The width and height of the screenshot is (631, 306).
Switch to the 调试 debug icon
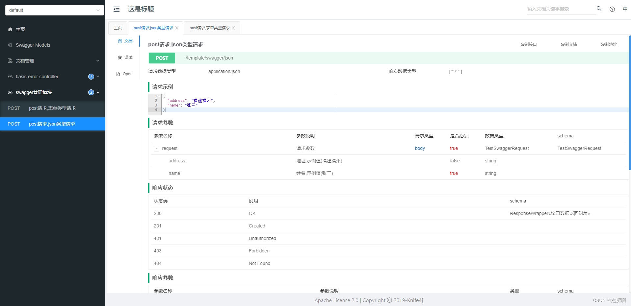(x=120, y=57)
